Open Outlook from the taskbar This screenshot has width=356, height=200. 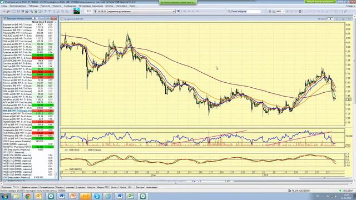[x=39, y=196]
